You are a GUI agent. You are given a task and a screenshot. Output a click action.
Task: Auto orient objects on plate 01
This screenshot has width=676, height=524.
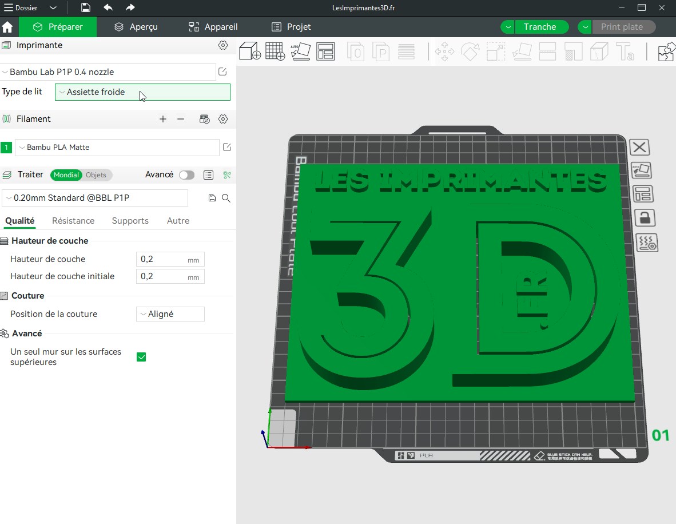pyautogui.click(x=642, y=170)
